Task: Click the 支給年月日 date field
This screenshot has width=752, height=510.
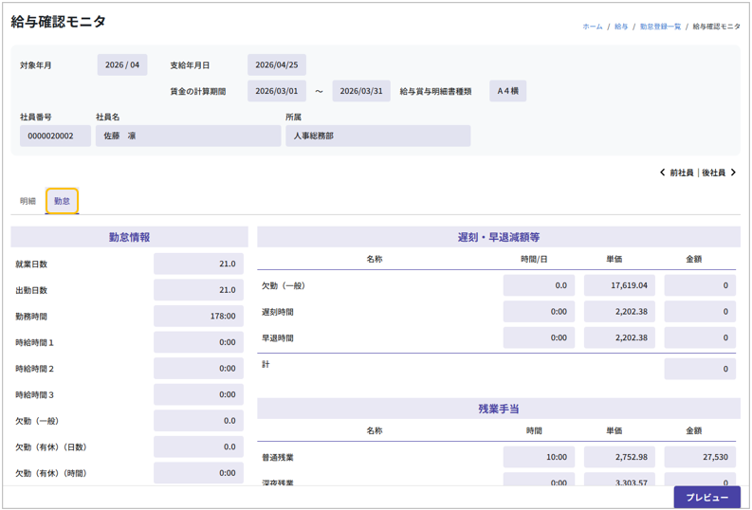Action: coord(277,65)
